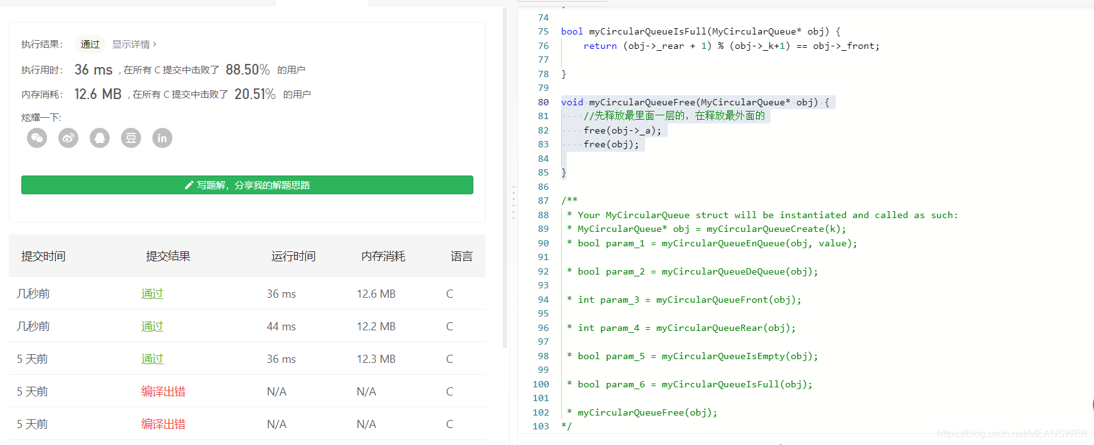Viewport: 1094px width, 445px height.
Task: Share result via Douban icon
Action: tap(131, 138)
